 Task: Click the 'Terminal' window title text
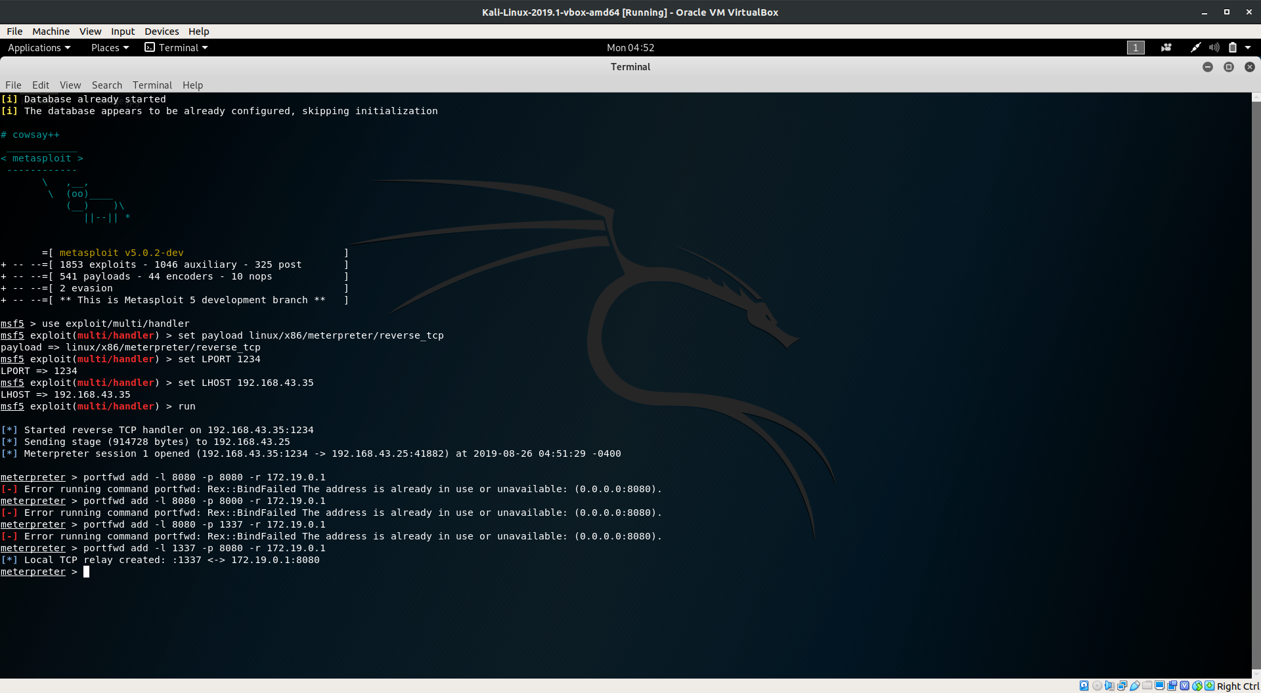[x=630, y=67]
